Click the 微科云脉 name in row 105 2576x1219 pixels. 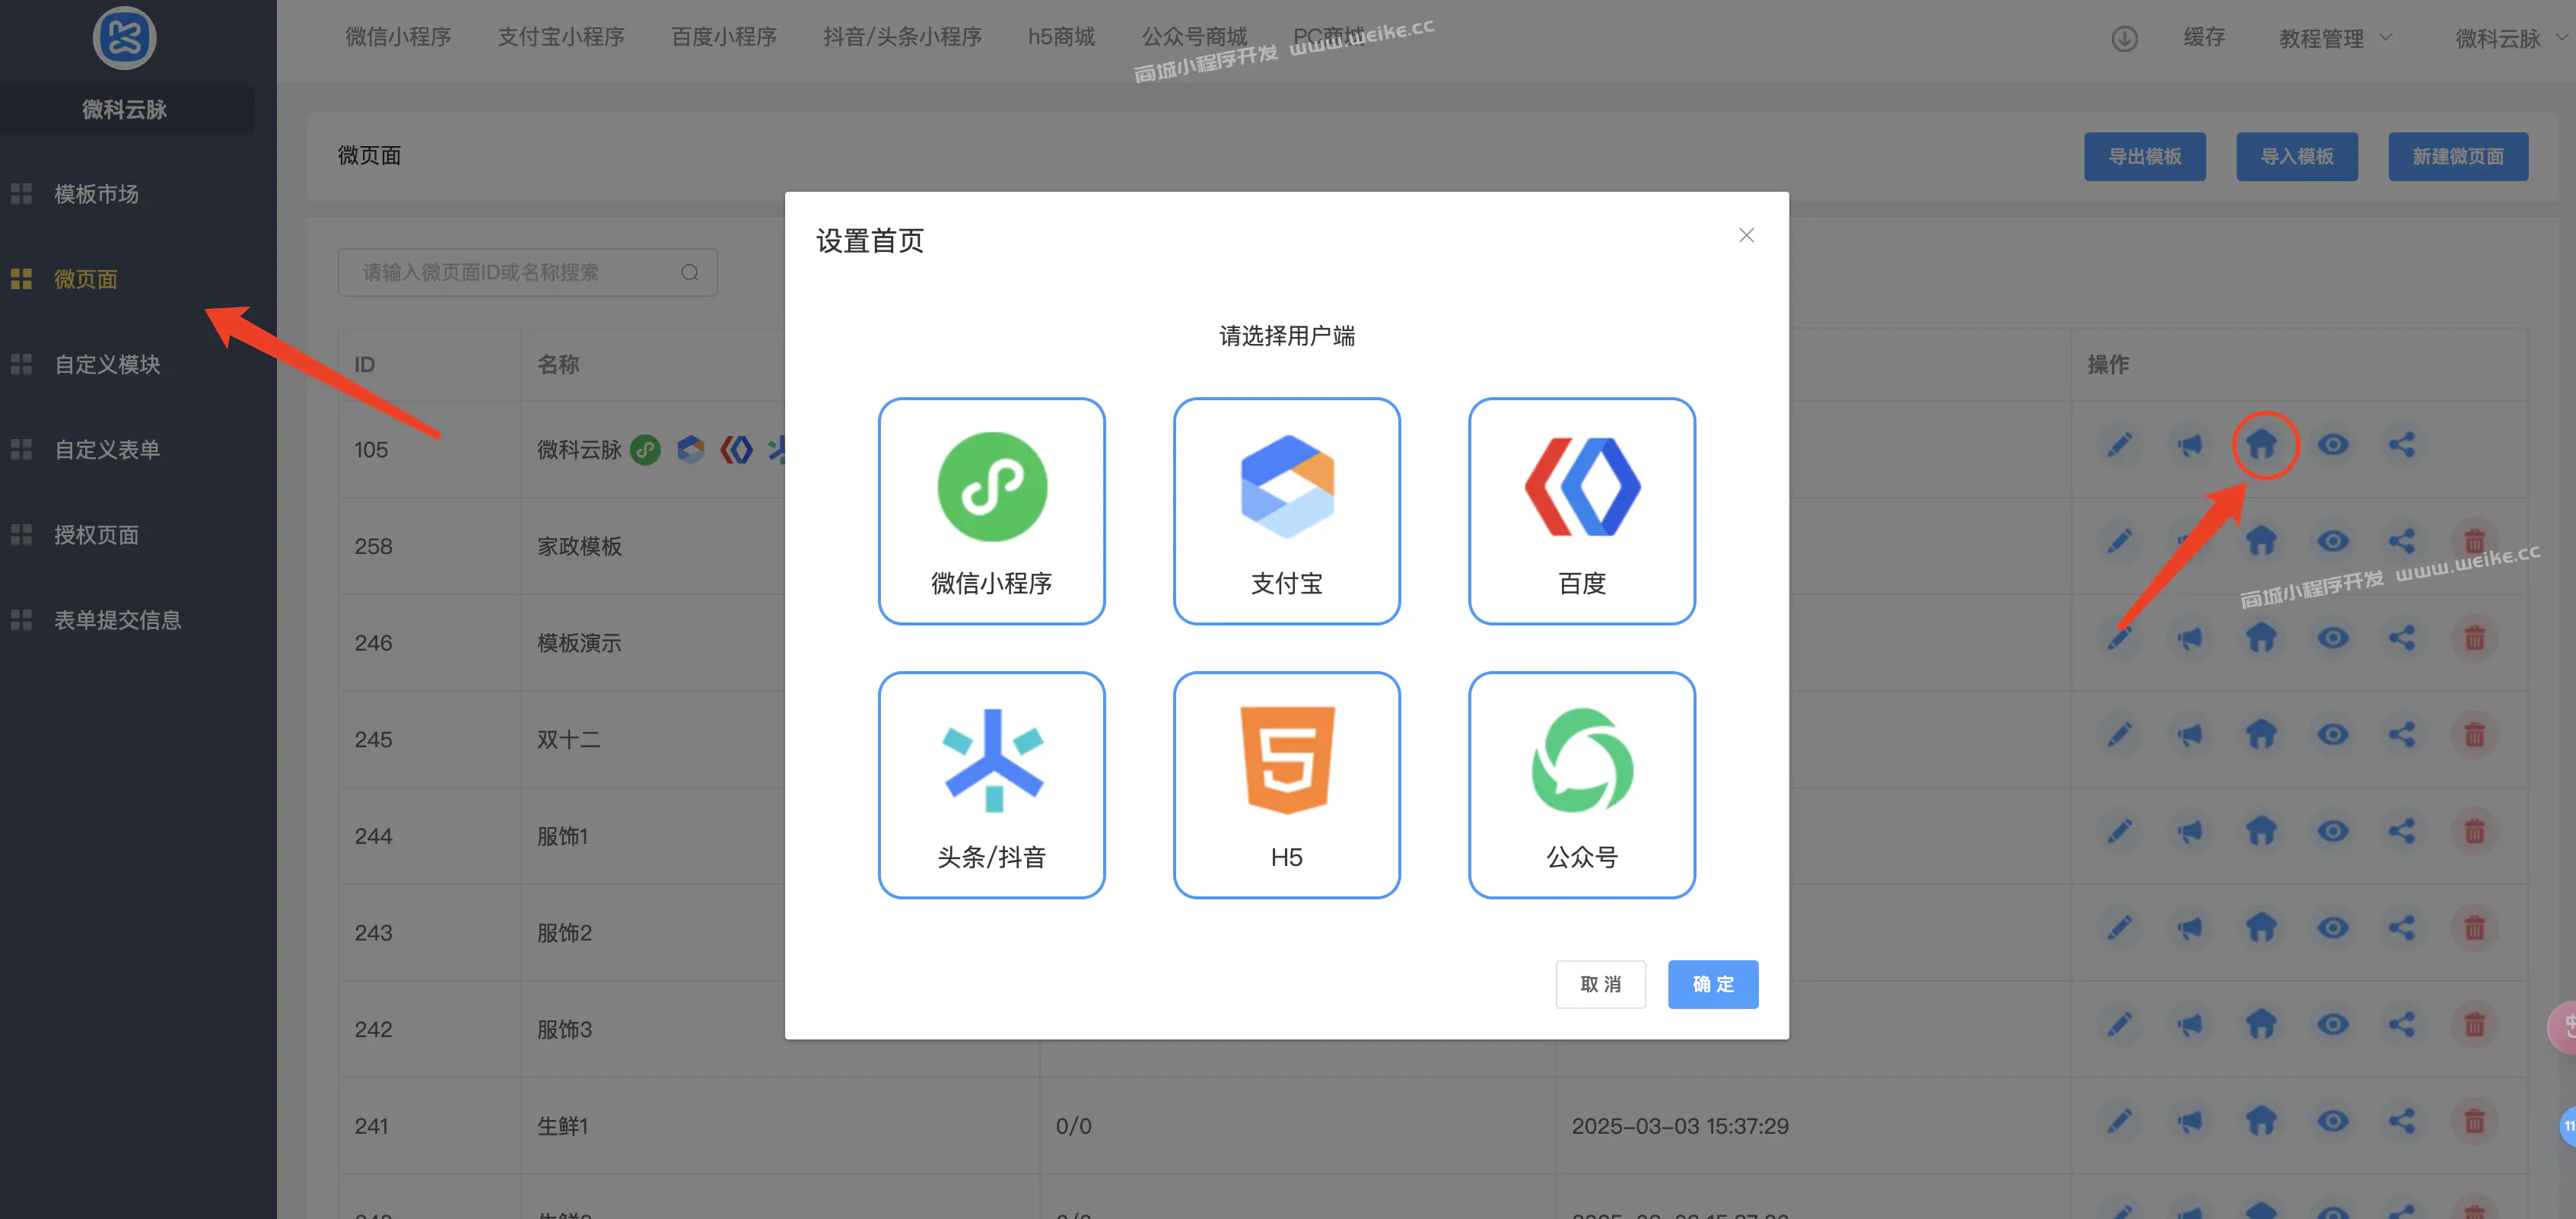coord(579,450)
